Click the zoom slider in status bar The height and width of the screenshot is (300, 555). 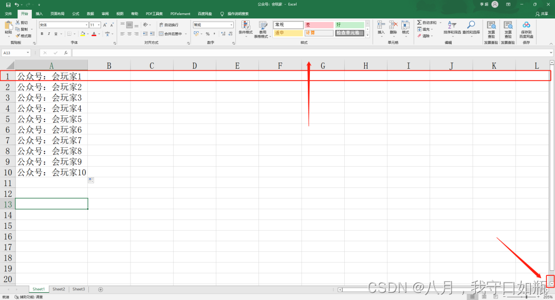pos(522,297)
